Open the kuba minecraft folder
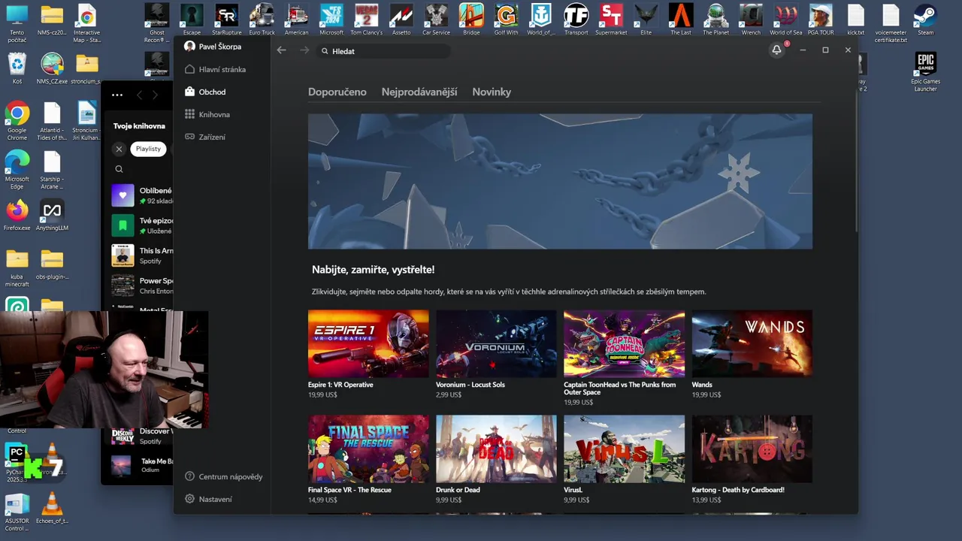This screenshot has height=541, width=962. click(17, 267)
